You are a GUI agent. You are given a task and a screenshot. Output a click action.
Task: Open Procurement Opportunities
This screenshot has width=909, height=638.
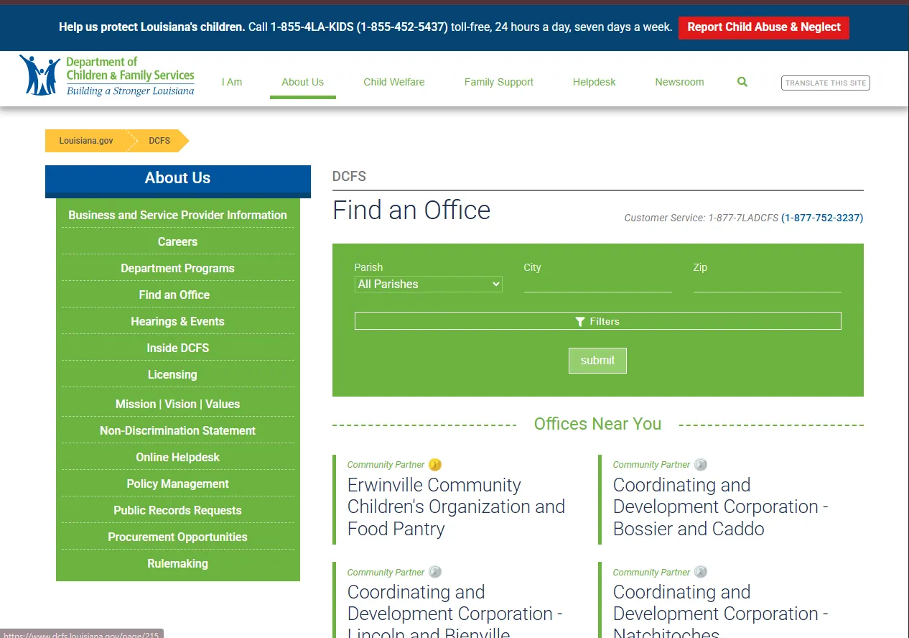177,537
